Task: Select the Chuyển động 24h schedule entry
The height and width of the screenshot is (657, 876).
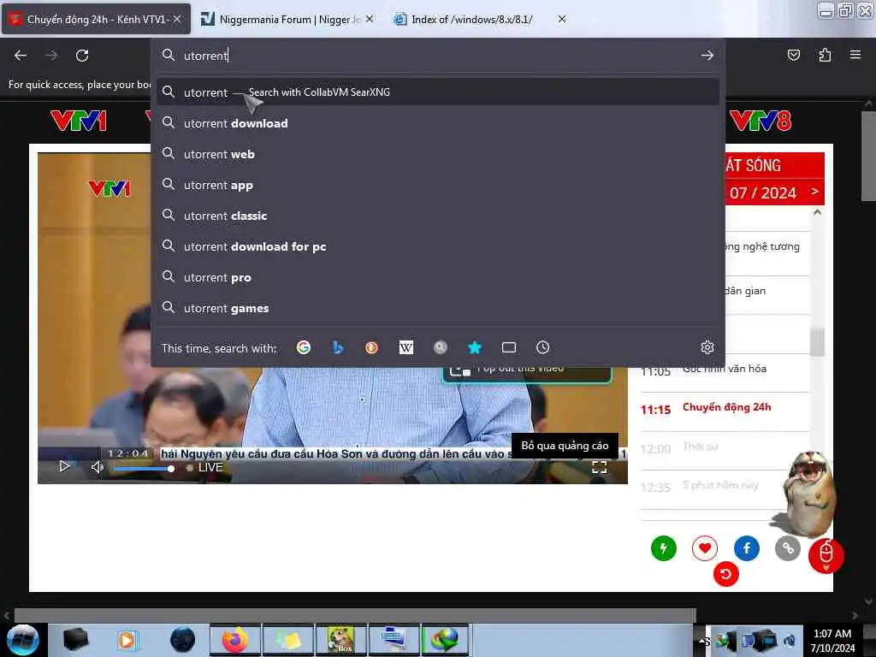Action: point(725,408)
